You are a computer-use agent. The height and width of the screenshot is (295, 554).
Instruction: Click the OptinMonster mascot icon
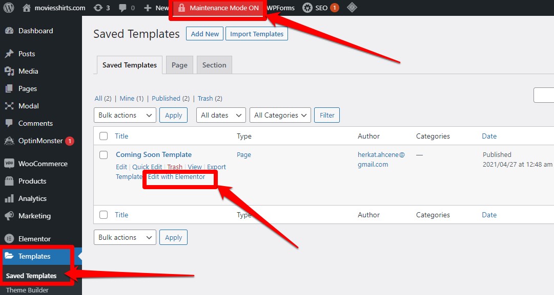coord(9,141)
